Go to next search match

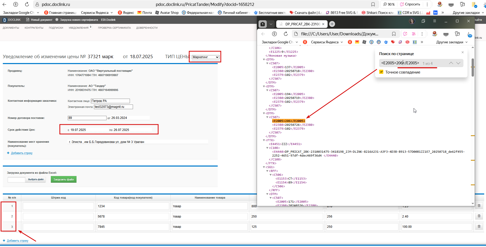click(x=458, y=63)
